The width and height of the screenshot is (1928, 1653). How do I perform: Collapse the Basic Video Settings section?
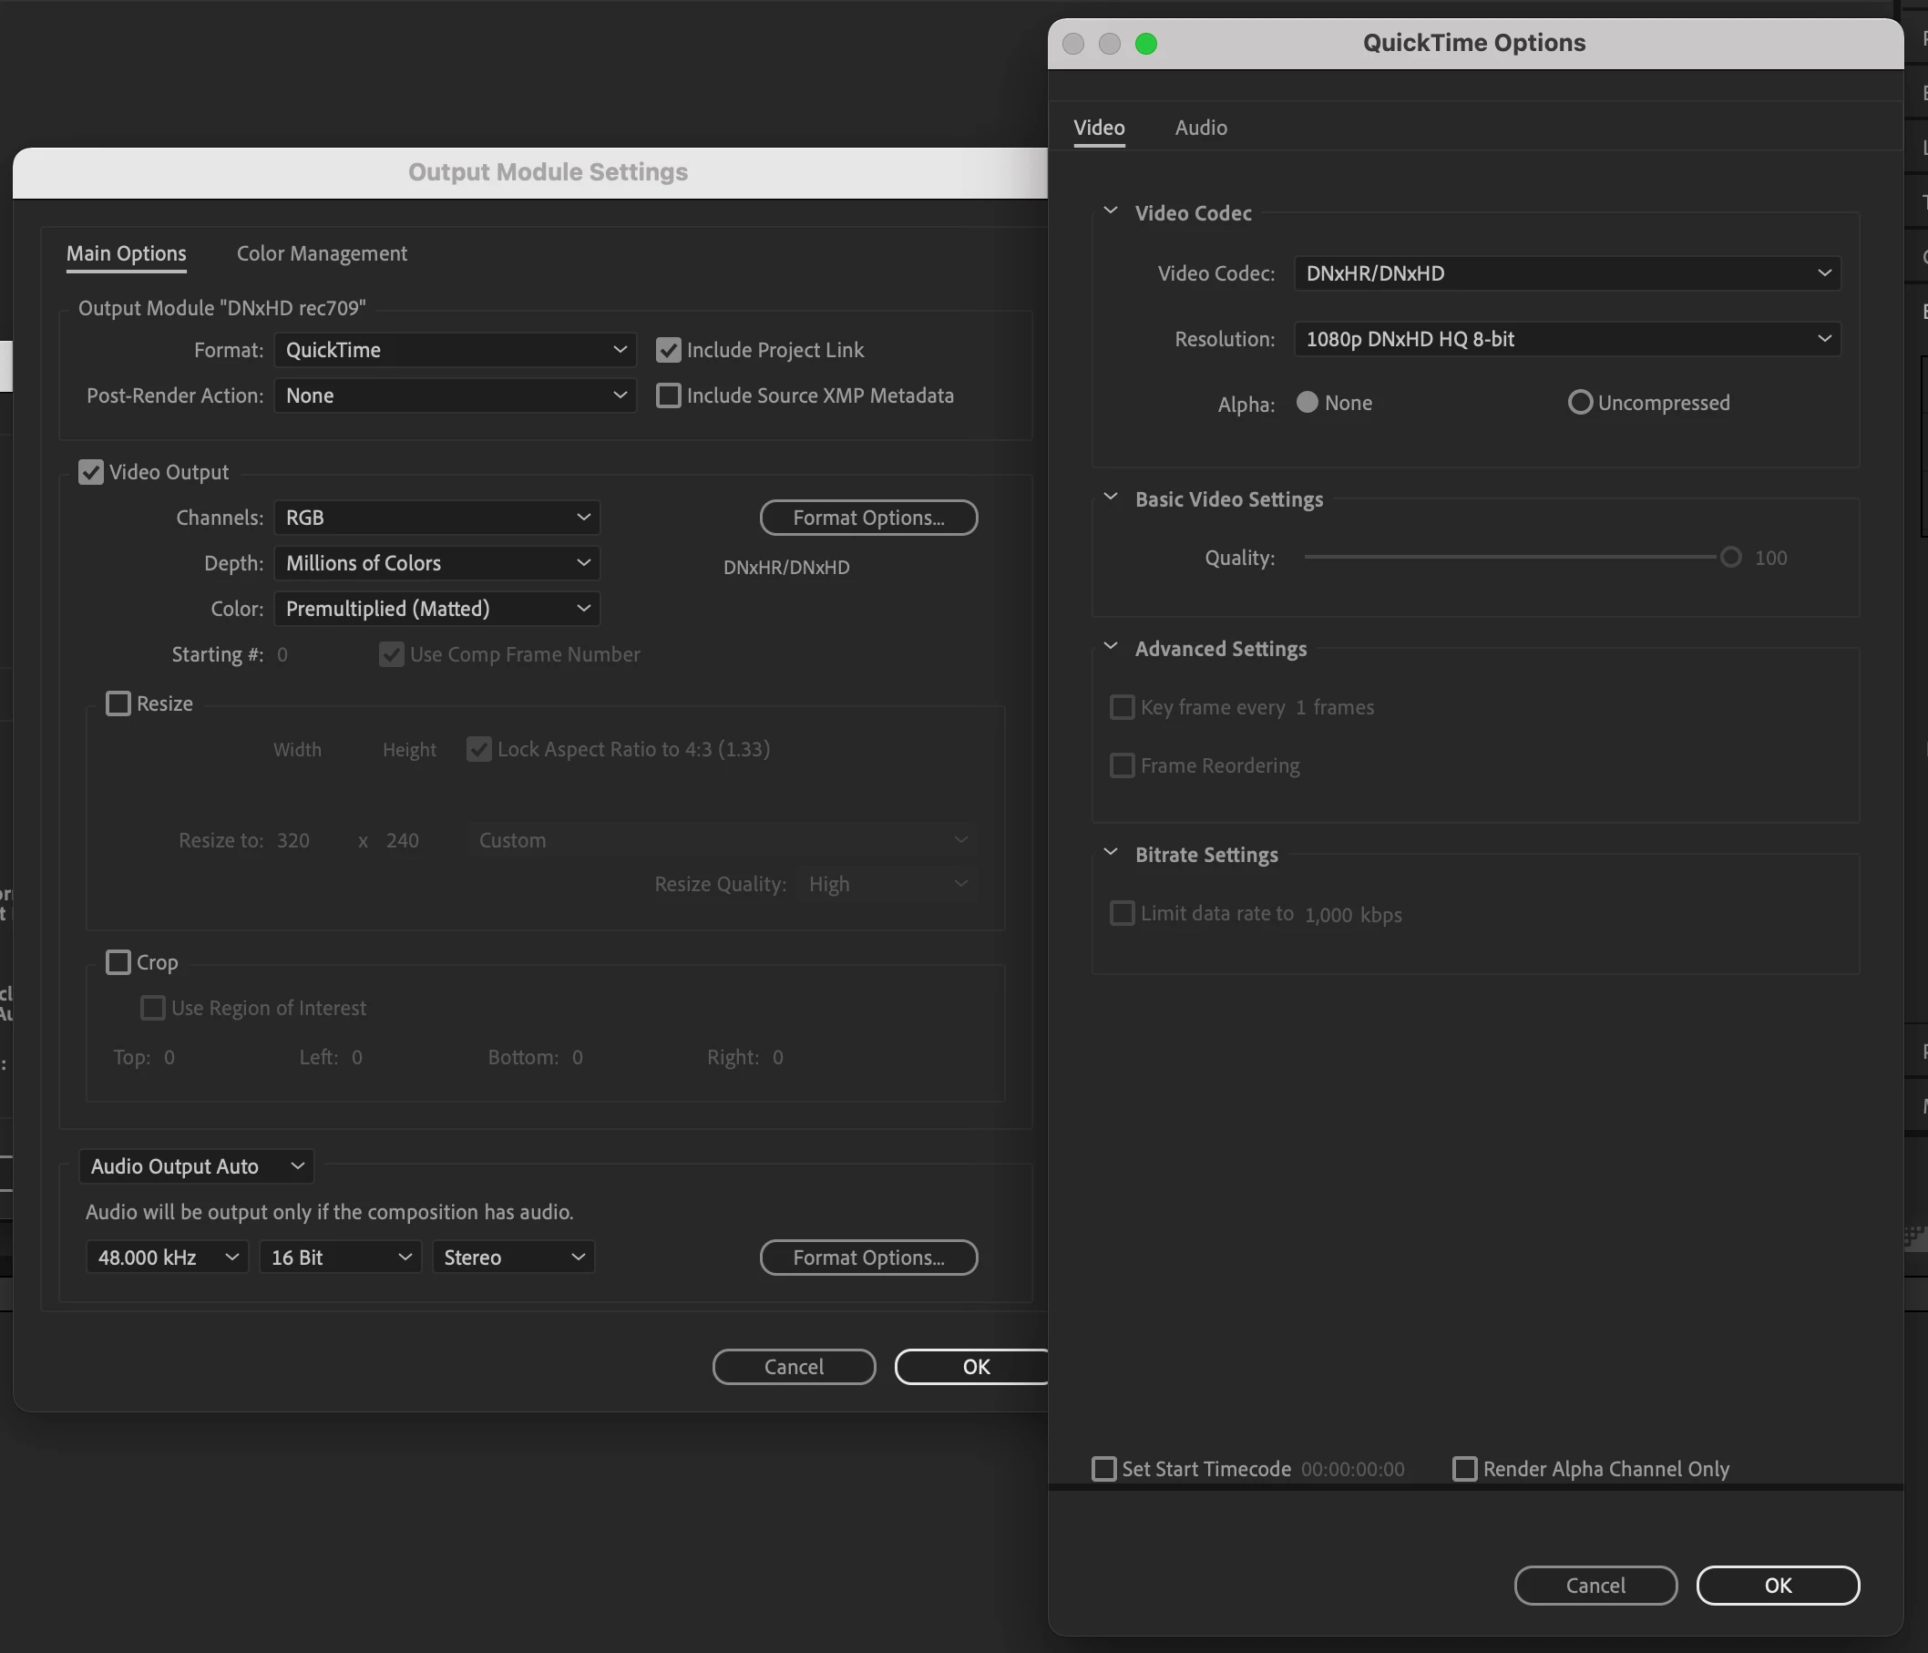1110,498
